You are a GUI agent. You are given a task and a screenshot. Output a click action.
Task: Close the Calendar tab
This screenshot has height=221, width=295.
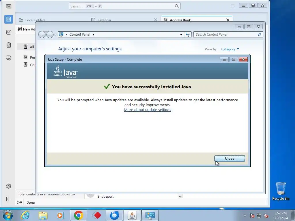pyautogui.click(x=155, y=20)
